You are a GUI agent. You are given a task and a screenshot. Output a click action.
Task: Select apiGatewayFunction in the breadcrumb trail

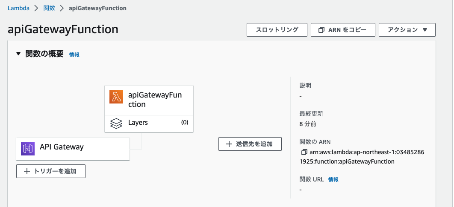coord(97,8)
